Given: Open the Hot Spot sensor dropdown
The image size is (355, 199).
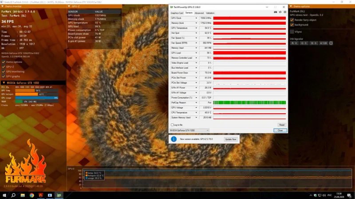Looking at the screenshot, I should [196, 33].
